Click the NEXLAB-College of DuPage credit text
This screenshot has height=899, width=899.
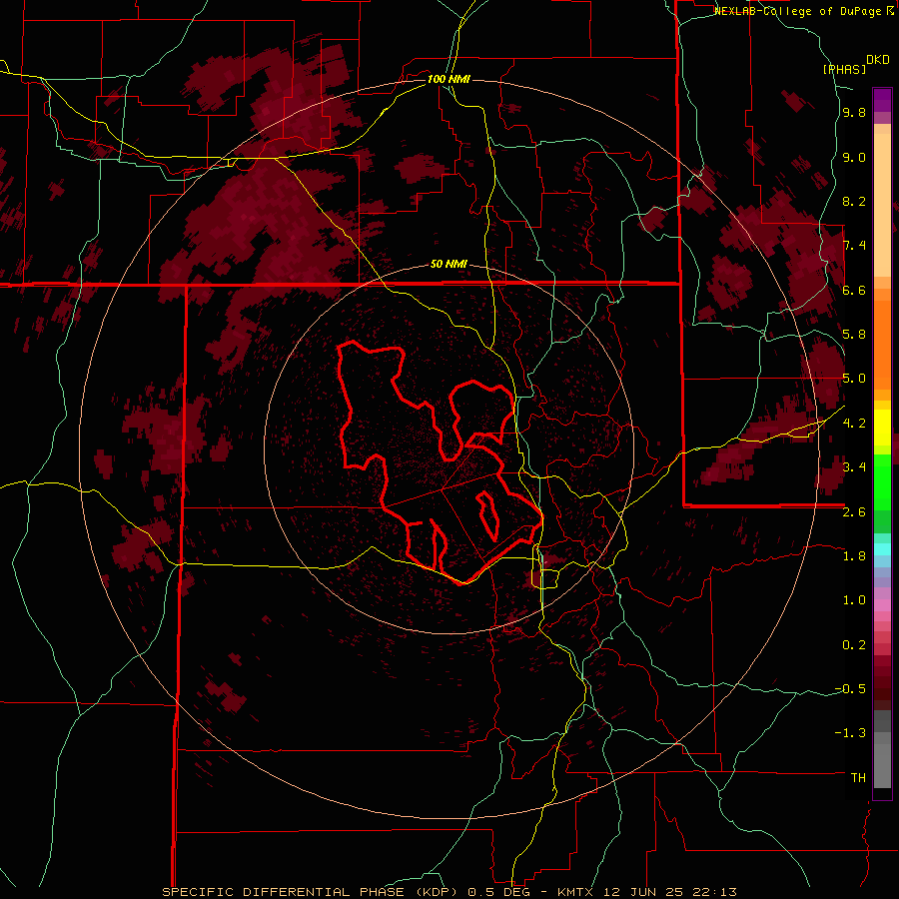pyautogui.click(x=799, y=11)
